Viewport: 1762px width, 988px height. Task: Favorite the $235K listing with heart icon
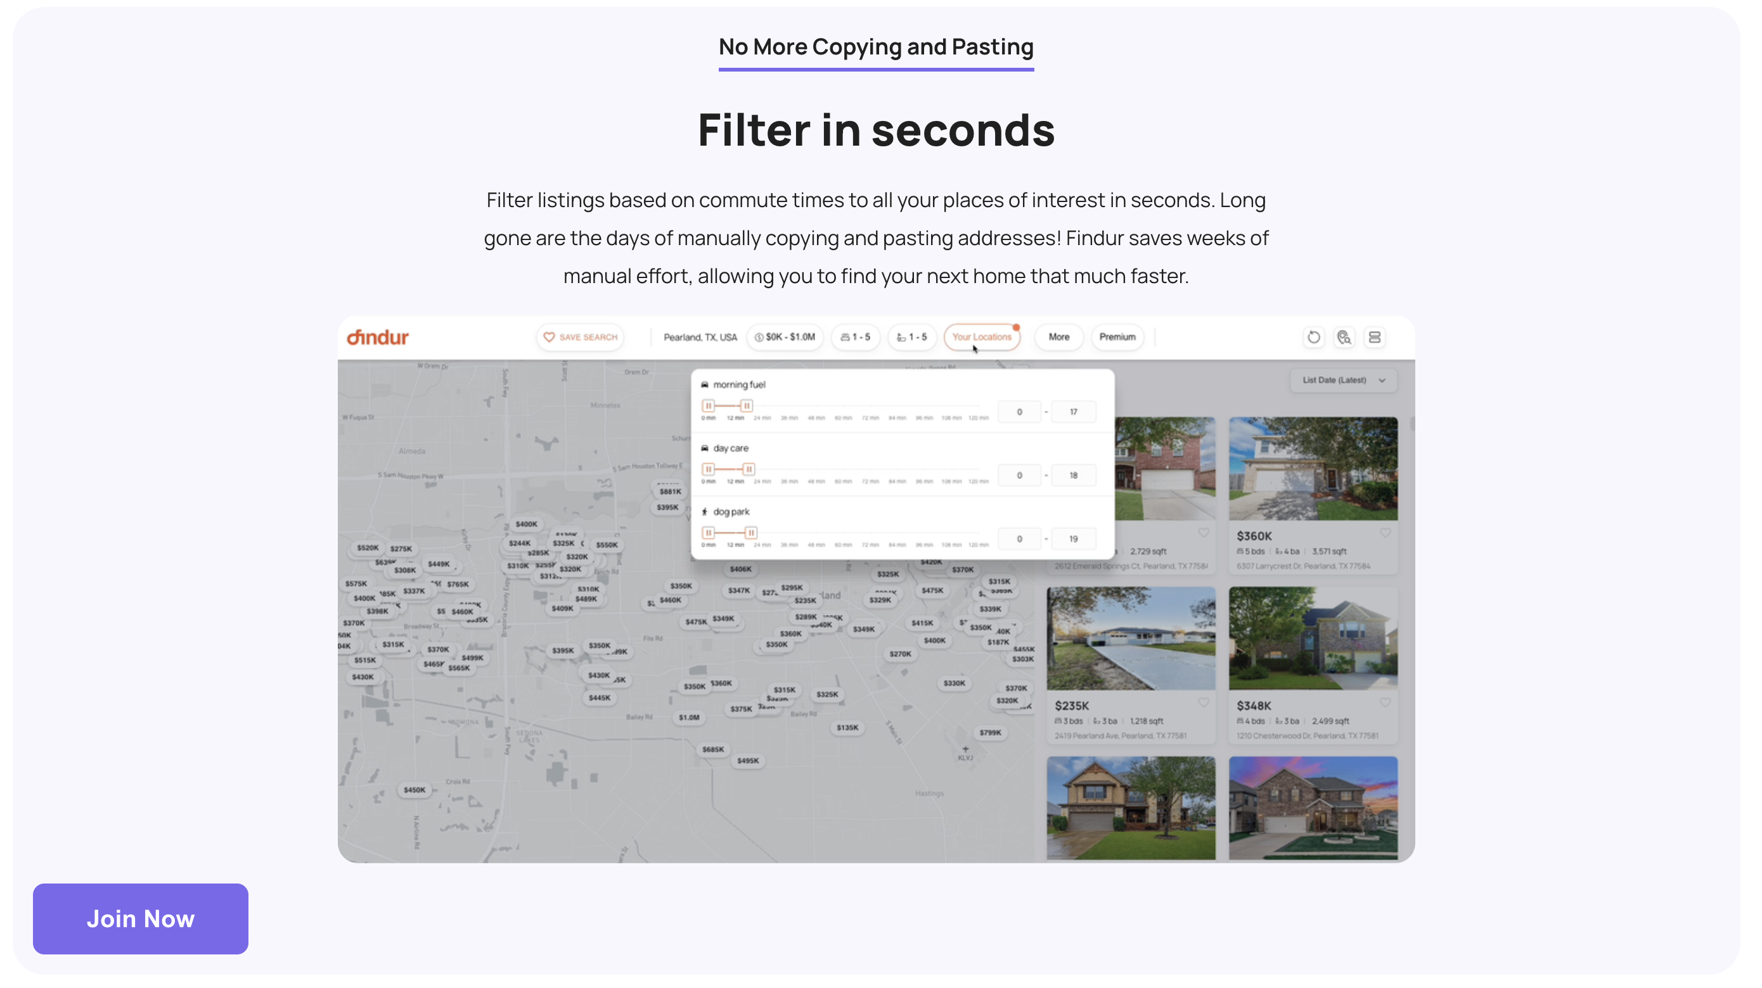(x=1203, y=702)
